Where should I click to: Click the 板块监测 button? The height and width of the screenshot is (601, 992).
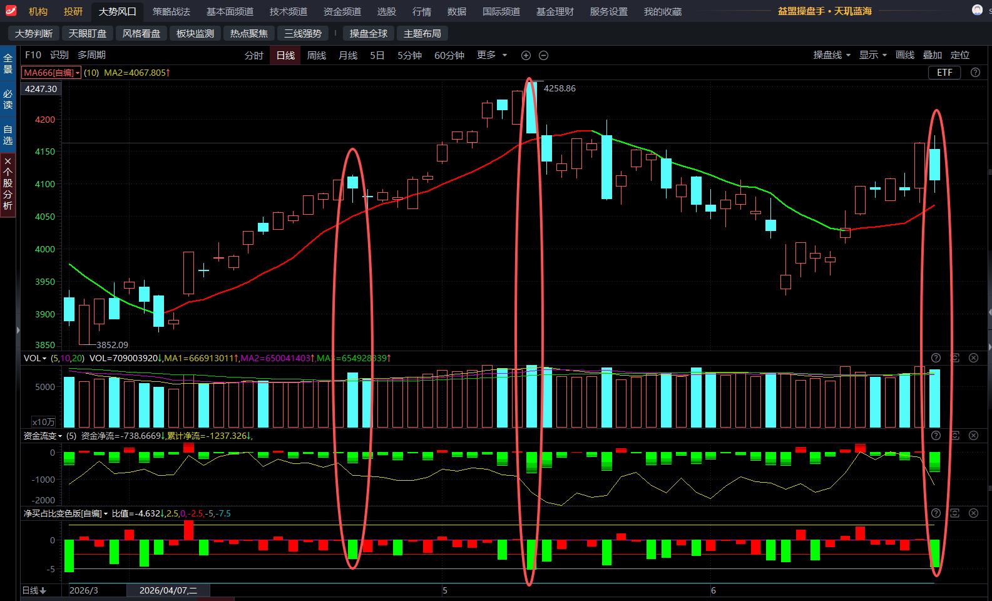195,33
